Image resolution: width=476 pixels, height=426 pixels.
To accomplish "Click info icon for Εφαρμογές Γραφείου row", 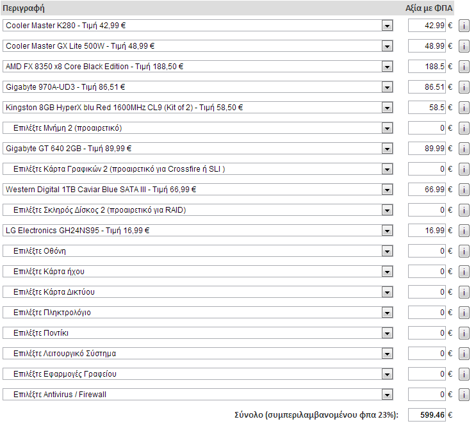I will point(464,374).
